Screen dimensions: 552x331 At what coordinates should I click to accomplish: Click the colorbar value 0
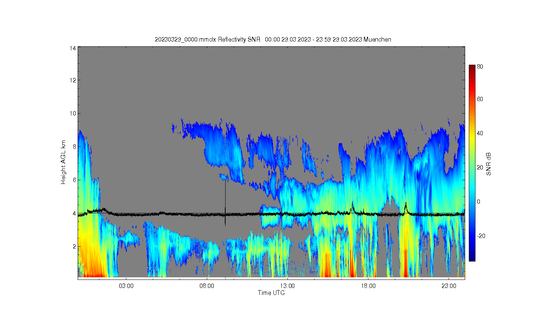479,202
